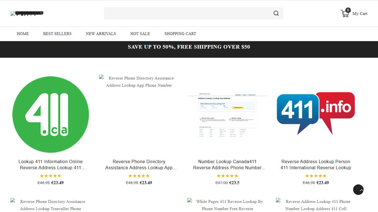Open the shopping cart icon
378x212 pixels.
coord(345,13)
